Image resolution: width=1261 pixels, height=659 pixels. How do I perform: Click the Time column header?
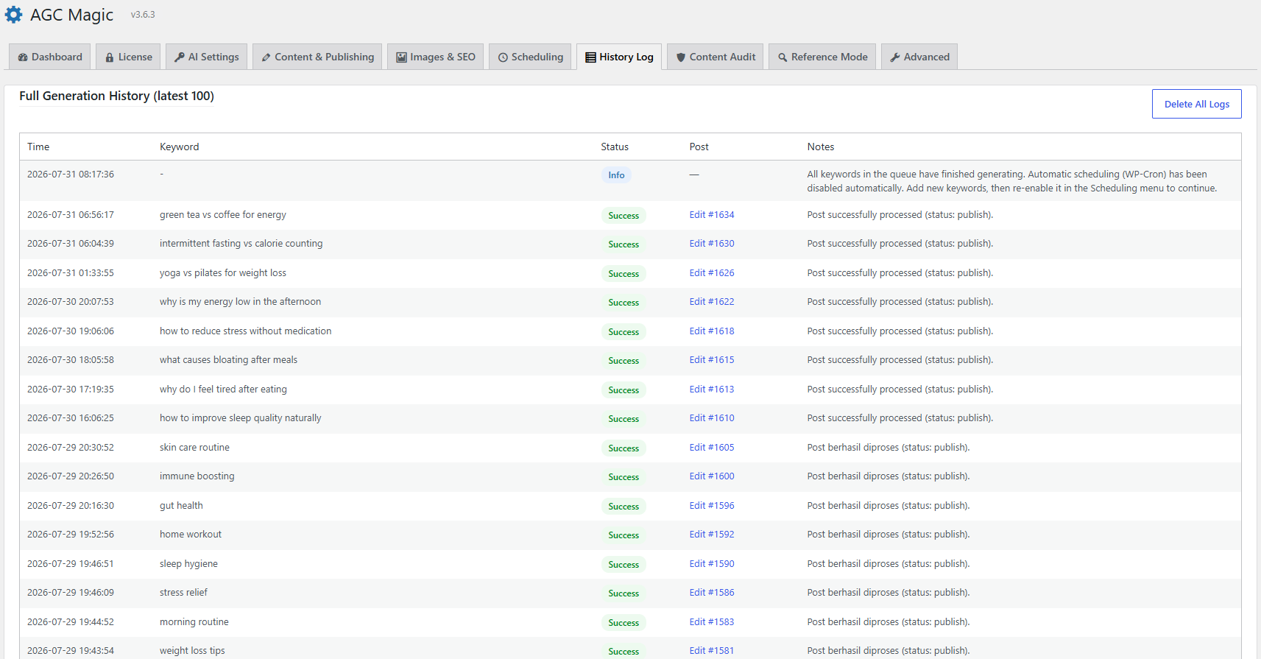pos(38,147)
